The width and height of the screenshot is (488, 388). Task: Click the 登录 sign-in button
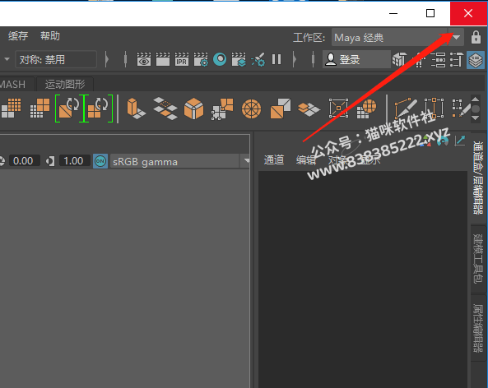356,59
